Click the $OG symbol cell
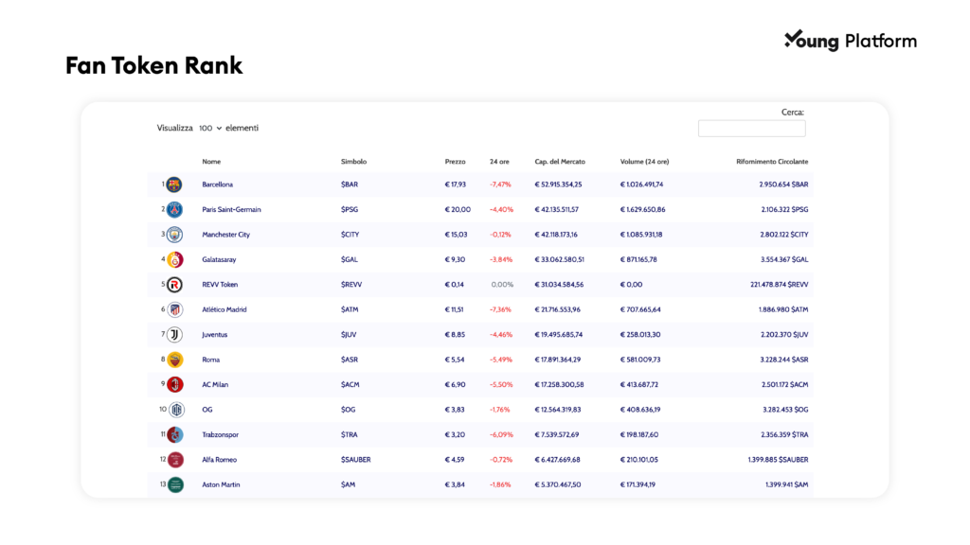This screenshot has height=545, width=970. pyautogui.click(x=349, y=410)
